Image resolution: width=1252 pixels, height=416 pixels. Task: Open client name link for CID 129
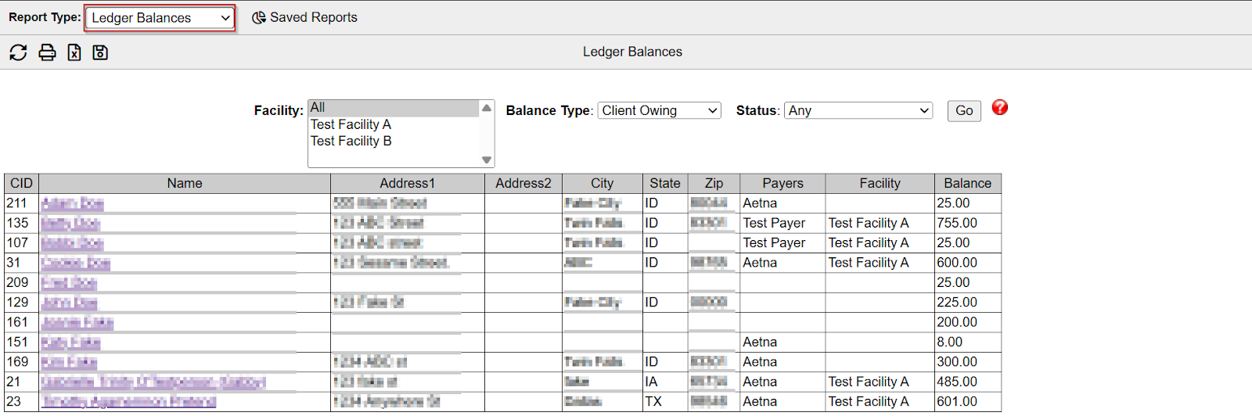[x=69, y=303]
